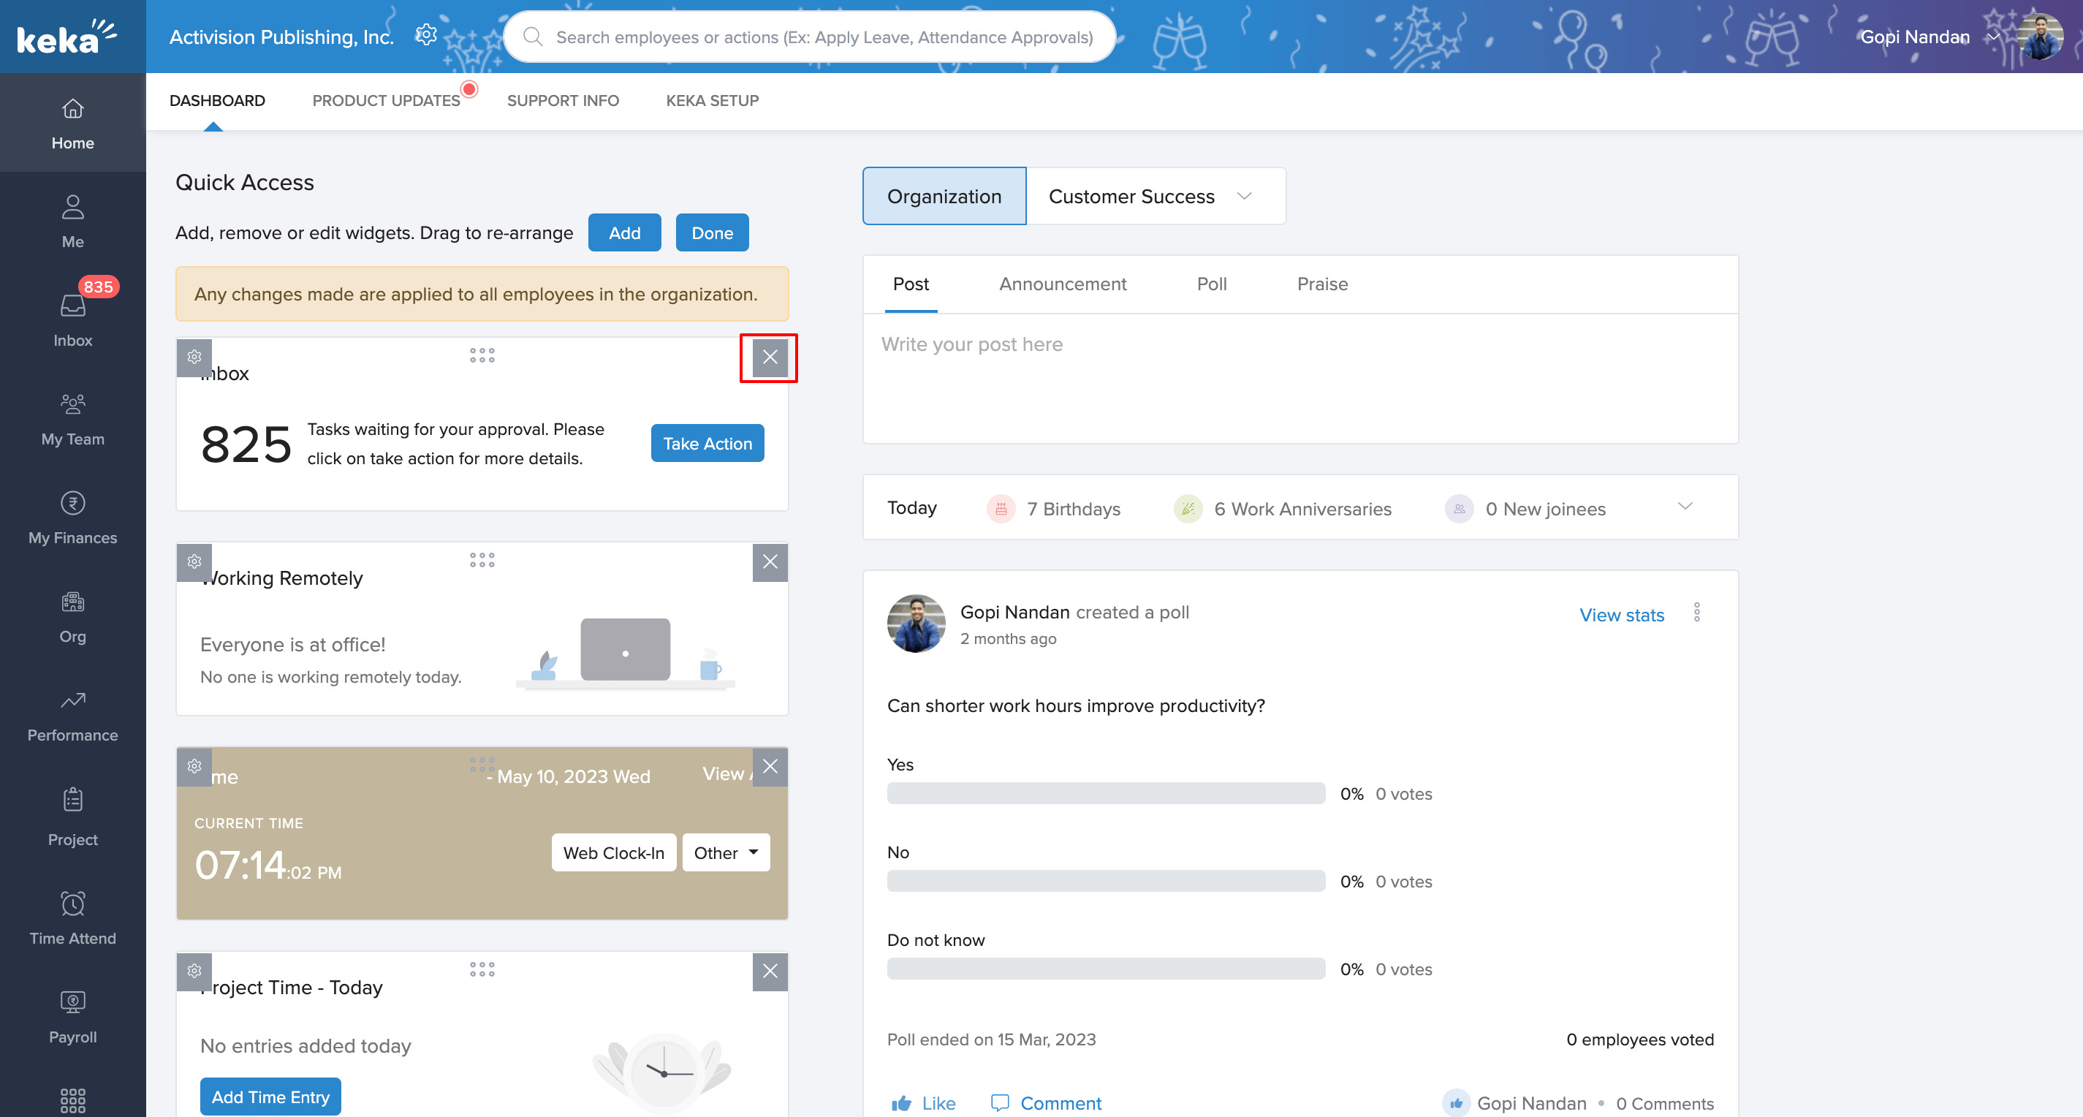Open View stats for the poll
Screen dimensions: 2083x1117
tap(1621, 615)
